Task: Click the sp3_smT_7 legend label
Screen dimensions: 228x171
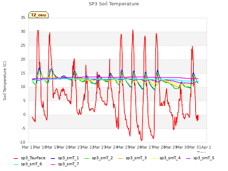Action: 68,164
